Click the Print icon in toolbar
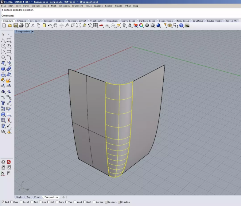 tap(21, 25)
